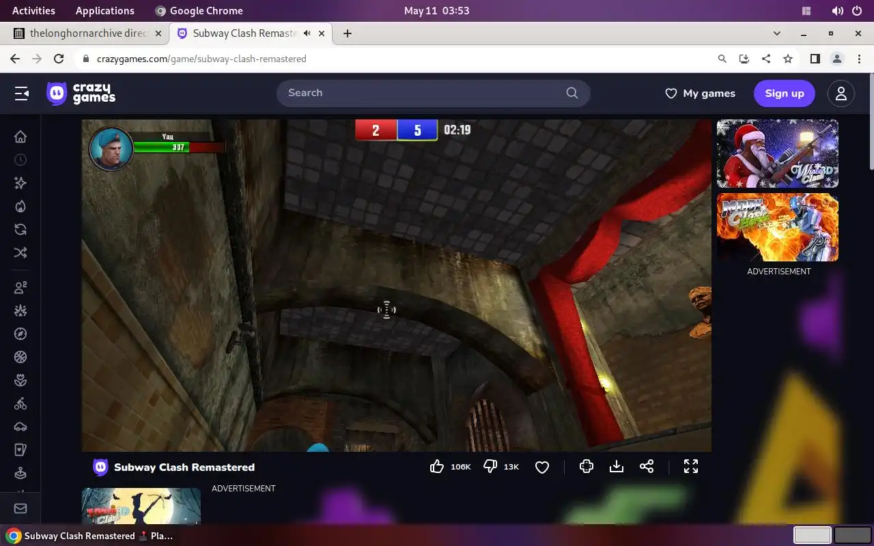Open the power menu in the system tray
The image size is (874, 546).
coord(858,11)
